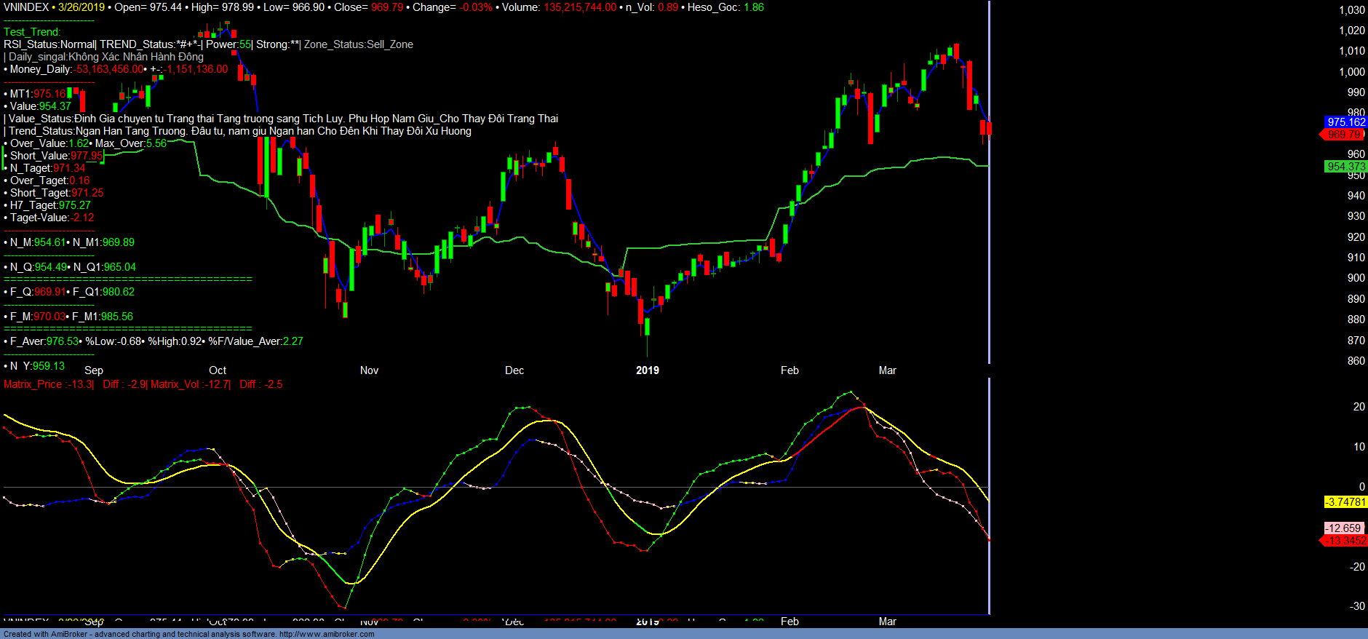Click the Nov label under the price chart
Viewport: 1368px width, 639px height.
[x=369, y=370]
